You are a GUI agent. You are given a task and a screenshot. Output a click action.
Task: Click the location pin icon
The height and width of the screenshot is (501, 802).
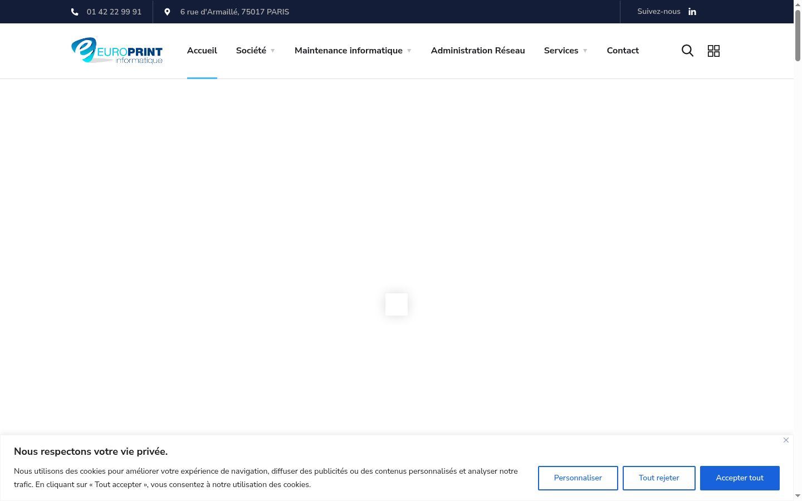[x=167, y=12]
